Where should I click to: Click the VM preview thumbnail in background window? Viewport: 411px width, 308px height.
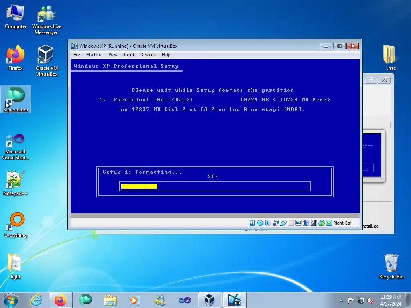point(372,156)
